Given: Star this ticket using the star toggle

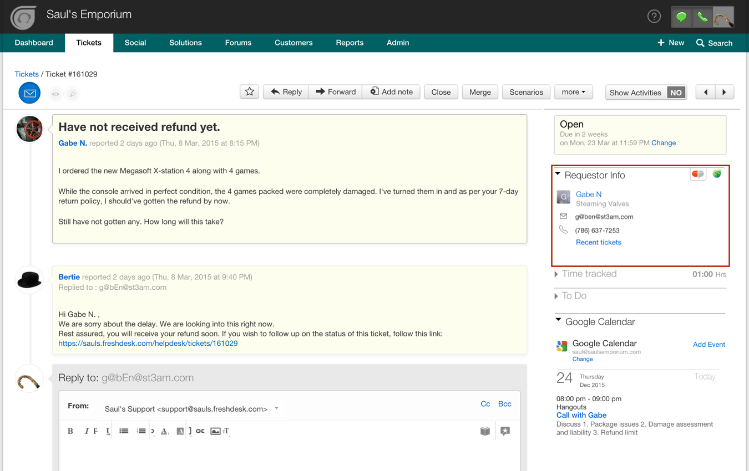Looking at the screenshot, I should tap(249, 92).
